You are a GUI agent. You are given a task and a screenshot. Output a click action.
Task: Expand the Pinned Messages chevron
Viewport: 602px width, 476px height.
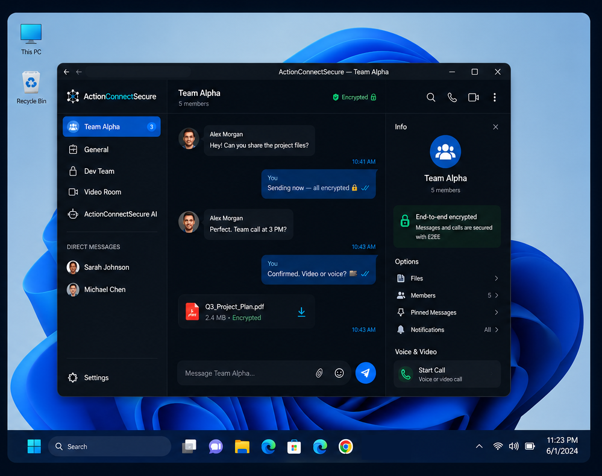(497, 313)
